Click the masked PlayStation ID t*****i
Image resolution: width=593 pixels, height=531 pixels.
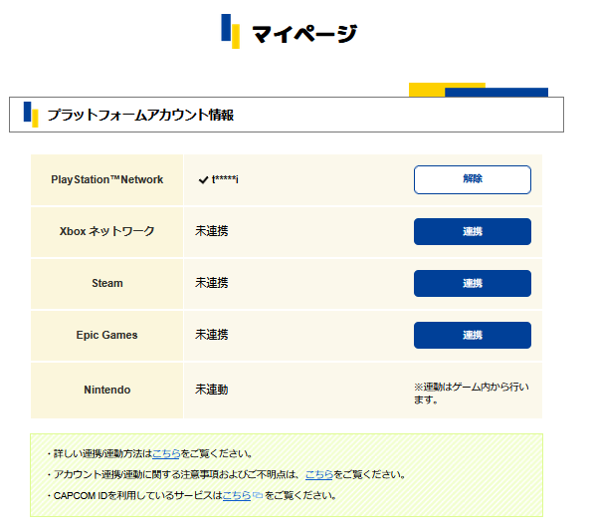coord(225,179)
